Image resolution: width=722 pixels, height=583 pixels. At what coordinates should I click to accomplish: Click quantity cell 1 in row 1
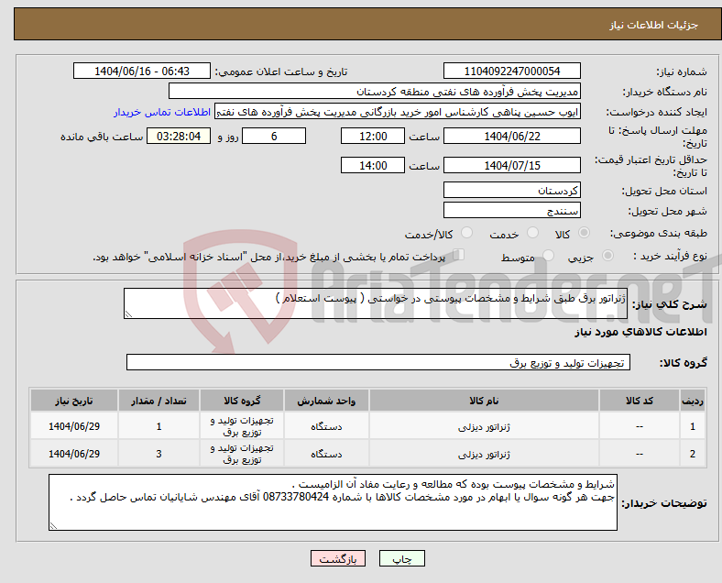[x=159, y=426]
